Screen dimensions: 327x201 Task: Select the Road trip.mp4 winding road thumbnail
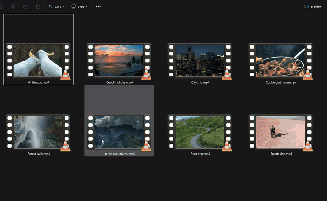point(200,132)
